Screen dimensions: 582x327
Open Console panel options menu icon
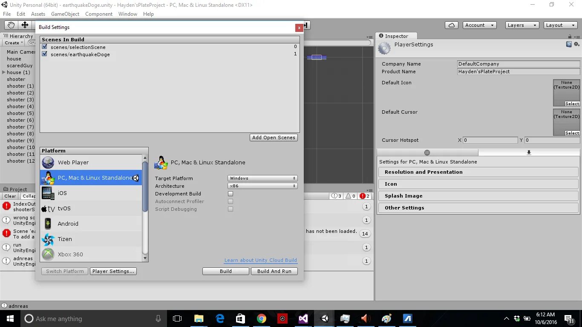click(369, 190)
